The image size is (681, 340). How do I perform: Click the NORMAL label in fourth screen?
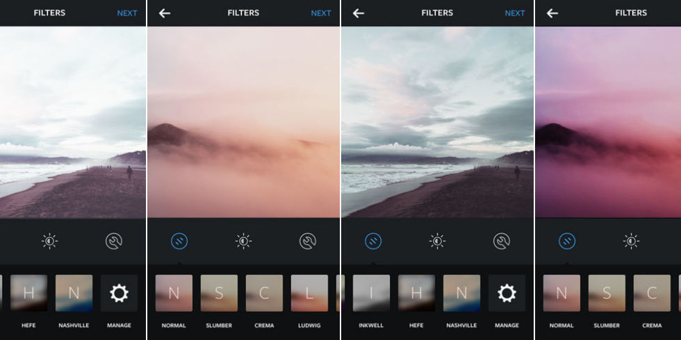pyautogui.click(x=561, y=325)
